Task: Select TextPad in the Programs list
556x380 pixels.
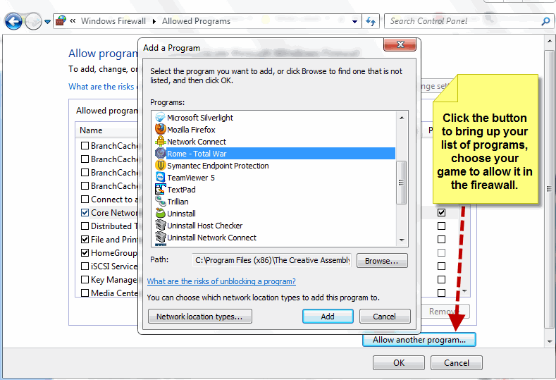Action: (274, 190)
